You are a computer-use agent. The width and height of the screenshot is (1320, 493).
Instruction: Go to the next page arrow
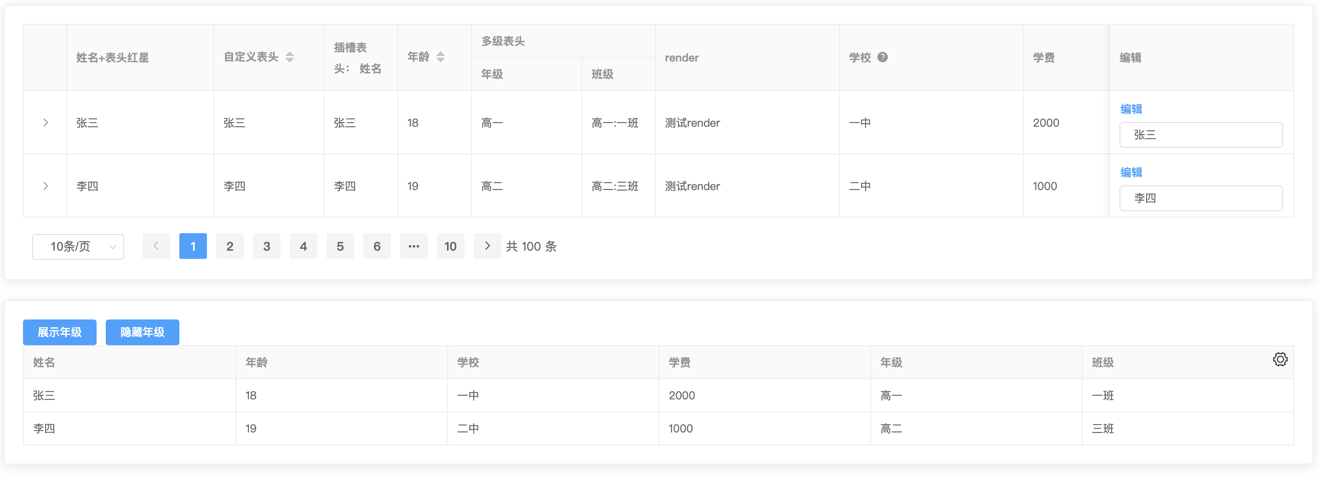[488, 246]
